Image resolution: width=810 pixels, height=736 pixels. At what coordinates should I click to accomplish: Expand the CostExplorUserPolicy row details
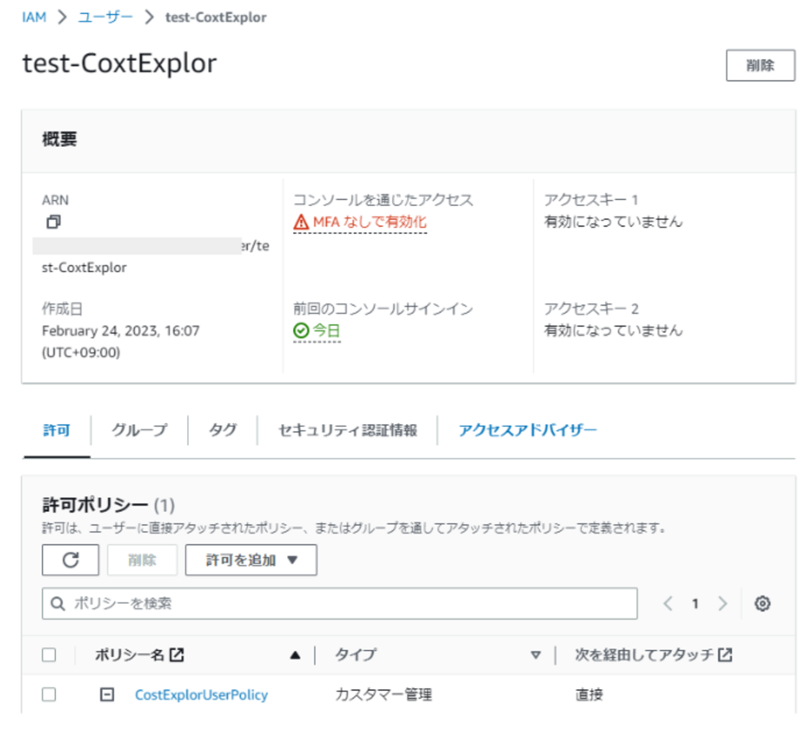(107, 694)
